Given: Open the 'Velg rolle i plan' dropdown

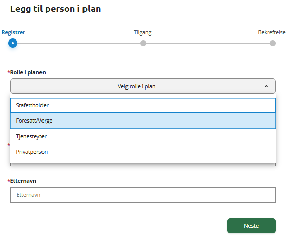Looking at the screenshot, I should click(143, 86).
